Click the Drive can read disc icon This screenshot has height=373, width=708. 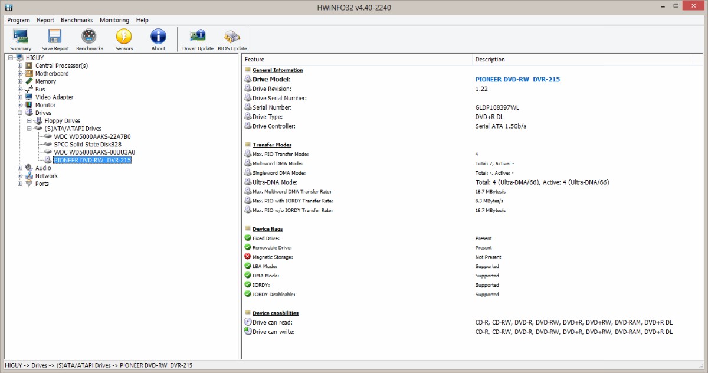pos(248,322)
